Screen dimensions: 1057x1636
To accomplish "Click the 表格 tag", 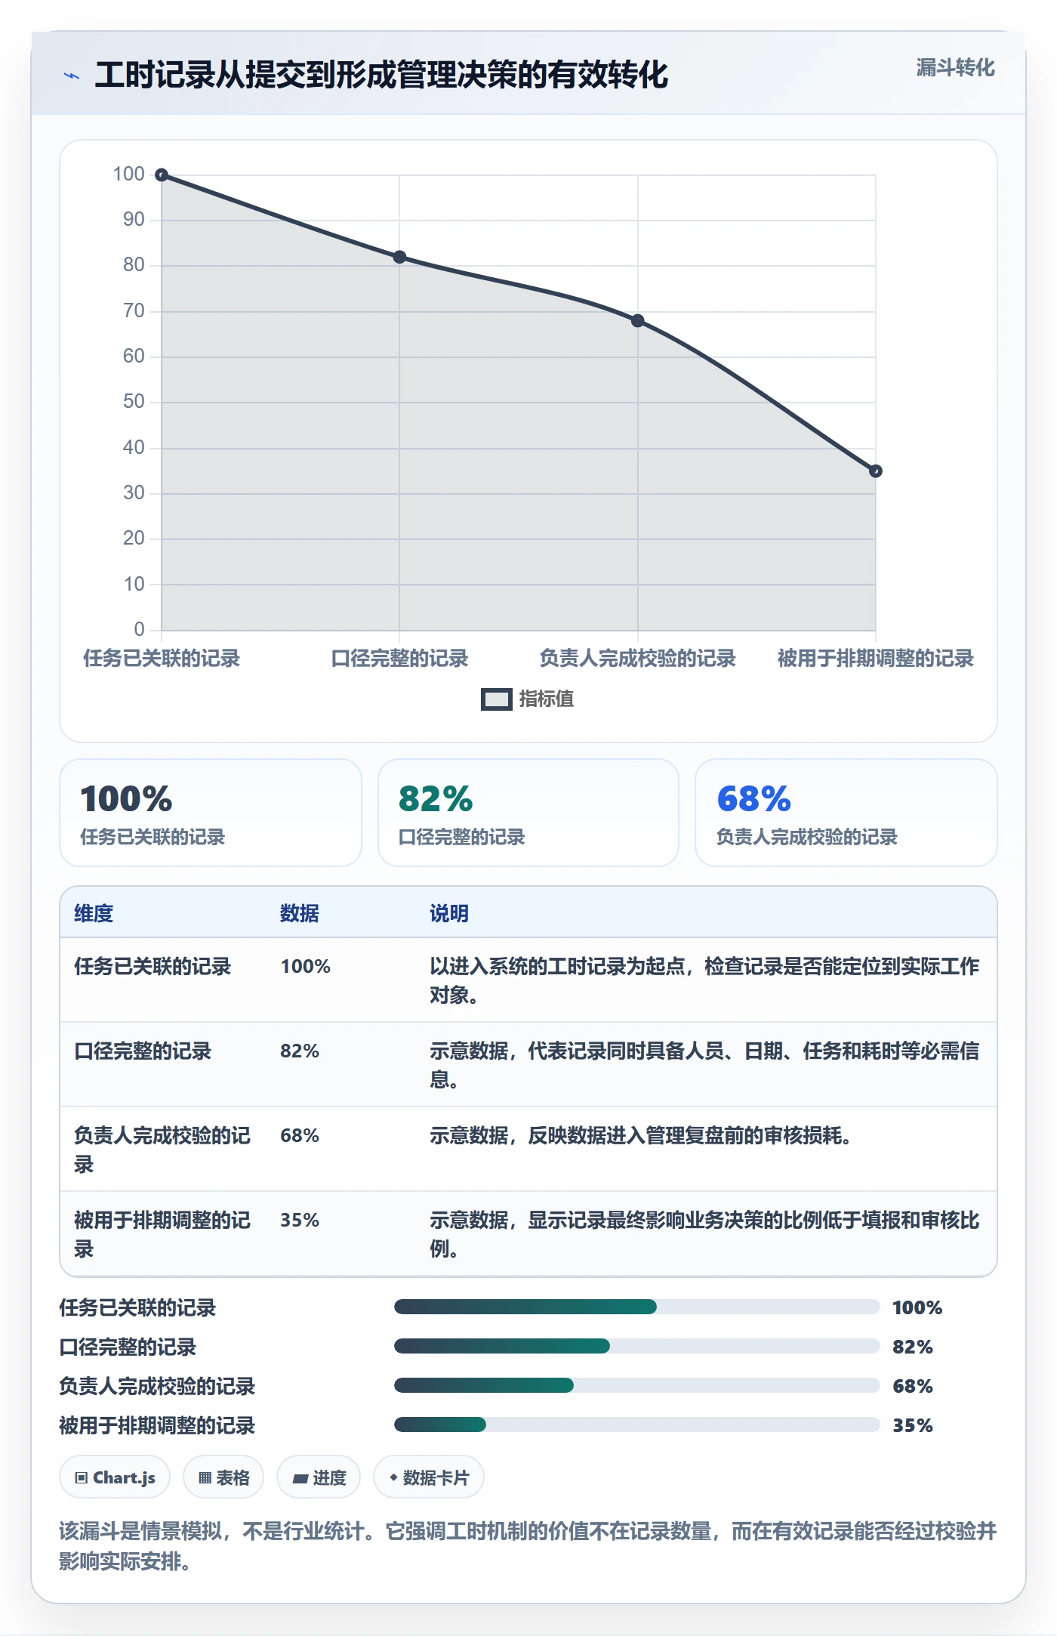I will click(x=223, y=1477).
